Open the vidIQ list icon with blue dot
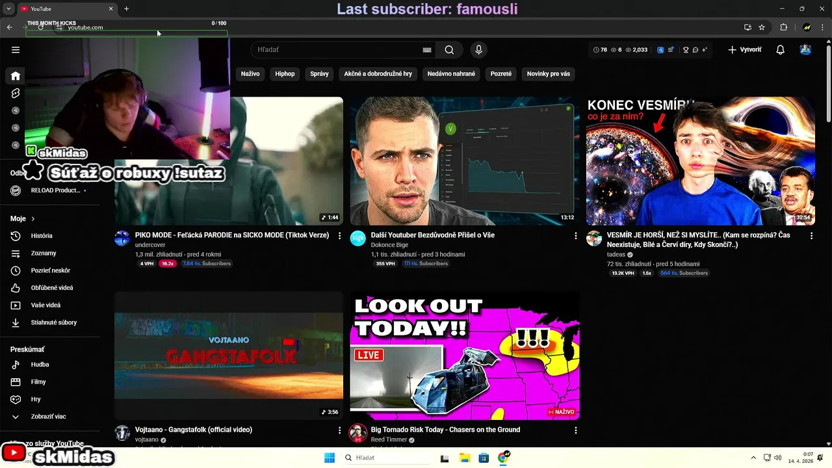The width and height of the screenshot is (832, 468). 671,50
